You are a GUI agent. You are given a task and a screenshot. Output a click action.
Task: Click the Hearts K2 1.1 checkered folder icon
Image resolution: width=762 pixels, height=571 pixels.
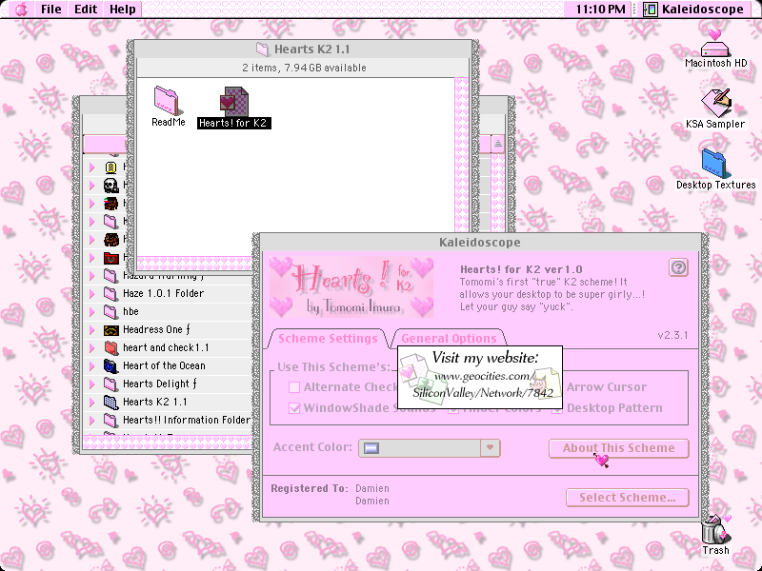[x=111, y=402]
